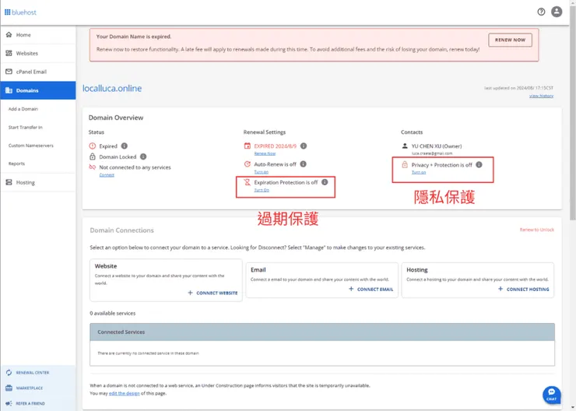Click info icon beside Expiration Protection is off
Viewport: 576px width, 411px height.
[325, 182]
